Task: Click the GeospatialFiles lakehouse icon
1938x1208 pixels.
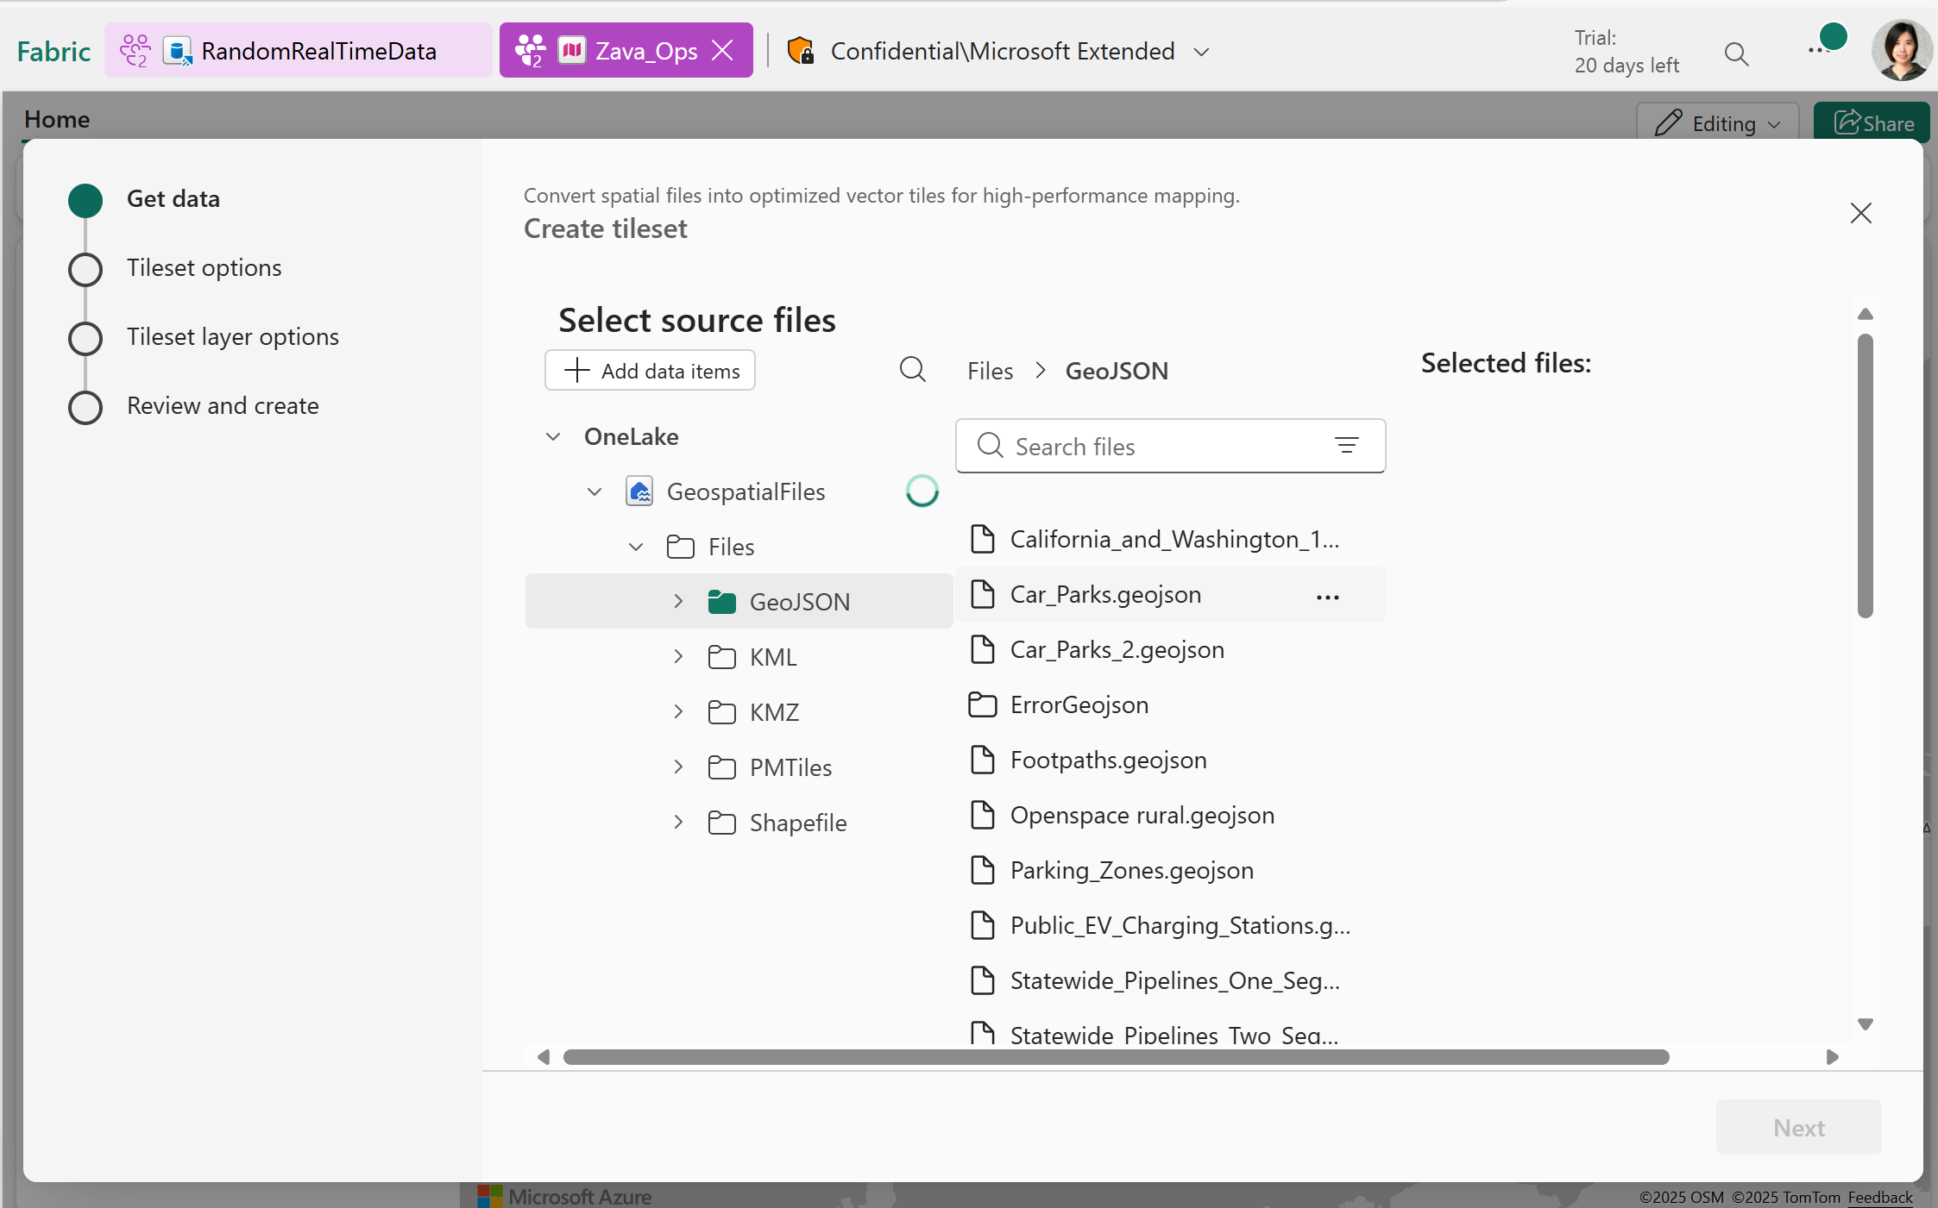Action: [639, 491]
